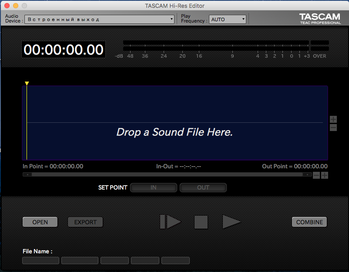349x272 pixels.
Task: Click the triangle play button
Action: [x=232, y=222]
